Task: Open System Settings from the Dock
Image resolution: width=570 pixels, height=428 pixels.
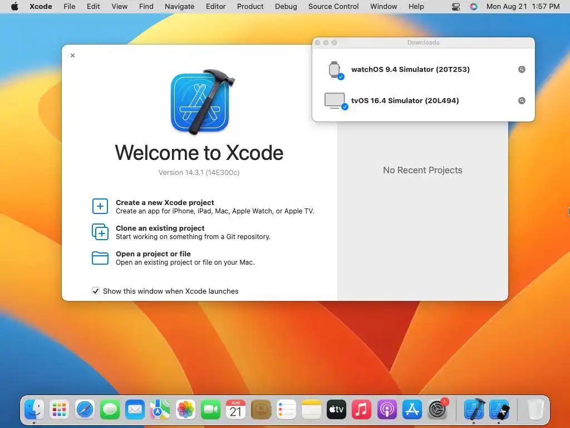Action: click(x=438, y=410)
